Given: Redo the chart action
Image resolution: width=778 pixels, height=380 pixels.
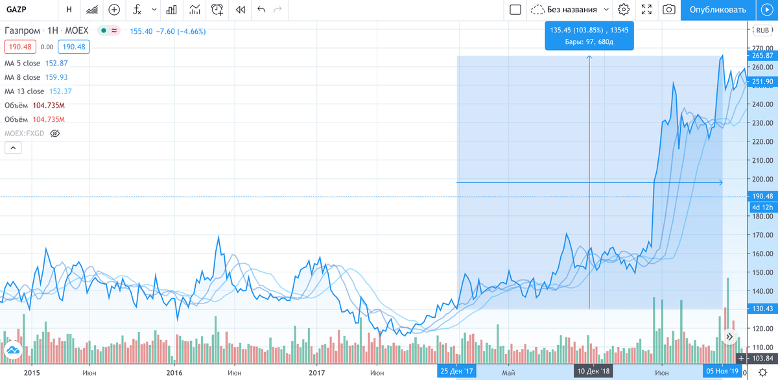Looking at the screenshot, I should tap(278, 10).
